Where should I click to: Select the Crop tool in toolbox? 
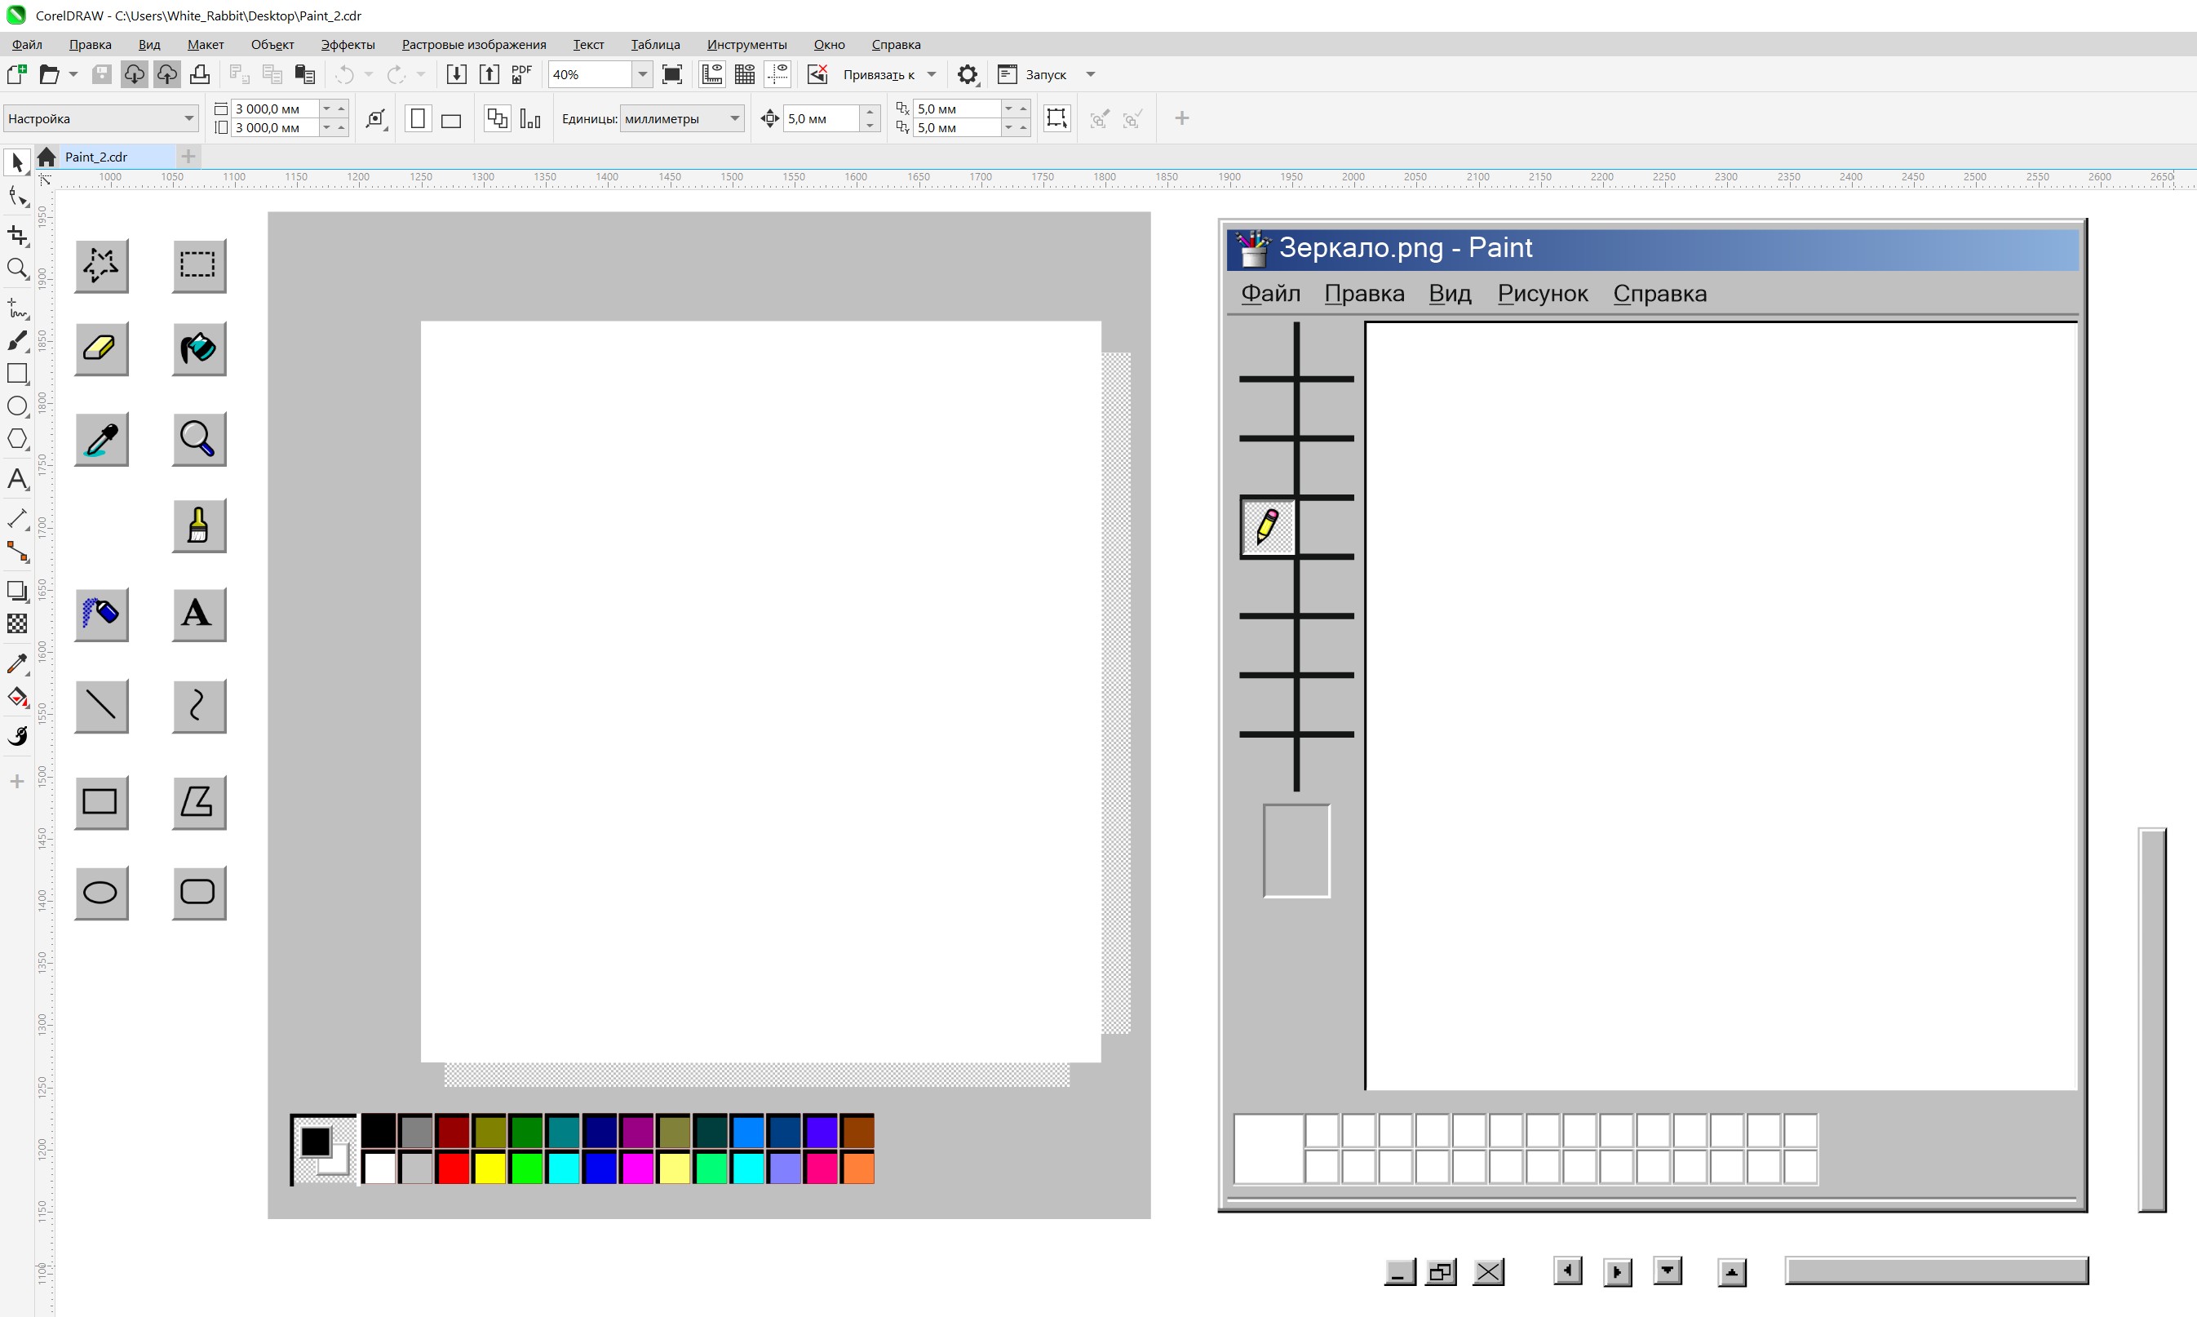17,235
